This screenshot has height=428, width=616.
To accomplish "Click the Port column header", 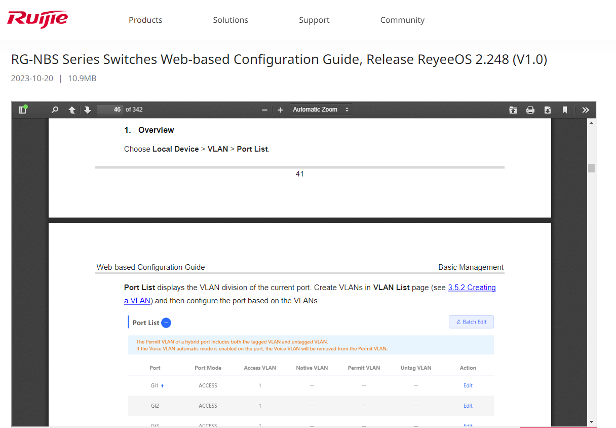I will [x=155, y=368].
